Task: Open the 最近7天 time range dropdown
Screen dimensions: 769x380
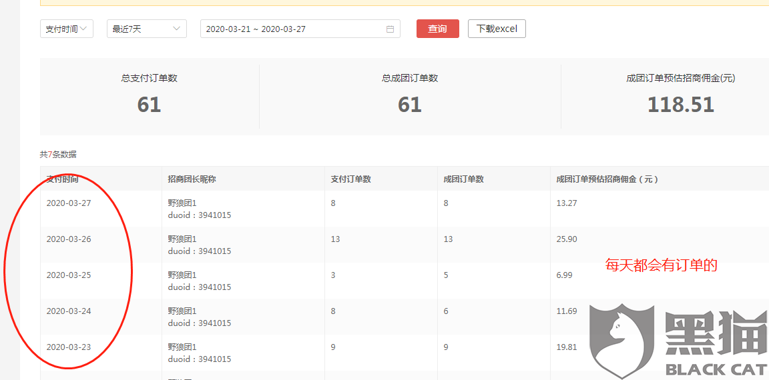Action: [147, 29]
